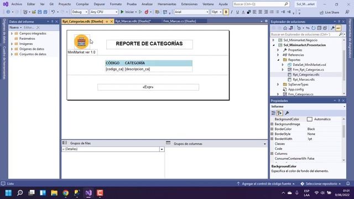Expand Campos integrados node
The image size is (354, 199).
coord(12,33)
